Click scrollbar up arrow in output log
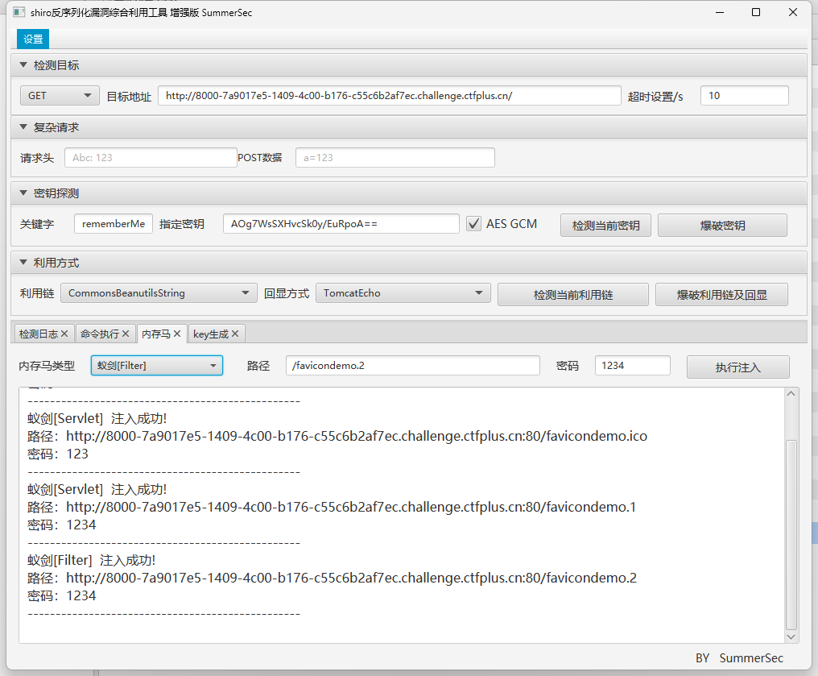818x676 pixels. [791, 393]
